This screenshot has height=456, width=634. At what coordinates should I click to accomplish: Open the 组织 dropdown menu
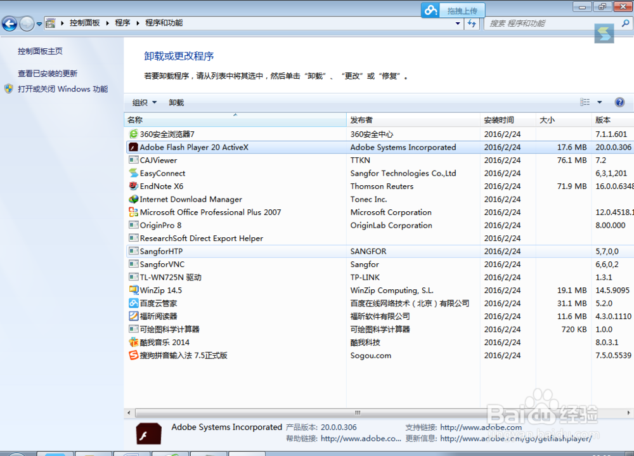(x=145, y=103)
